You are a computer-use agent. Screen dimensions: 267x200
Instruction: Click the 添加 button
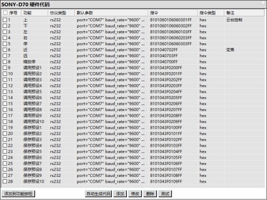pos(120,194)
